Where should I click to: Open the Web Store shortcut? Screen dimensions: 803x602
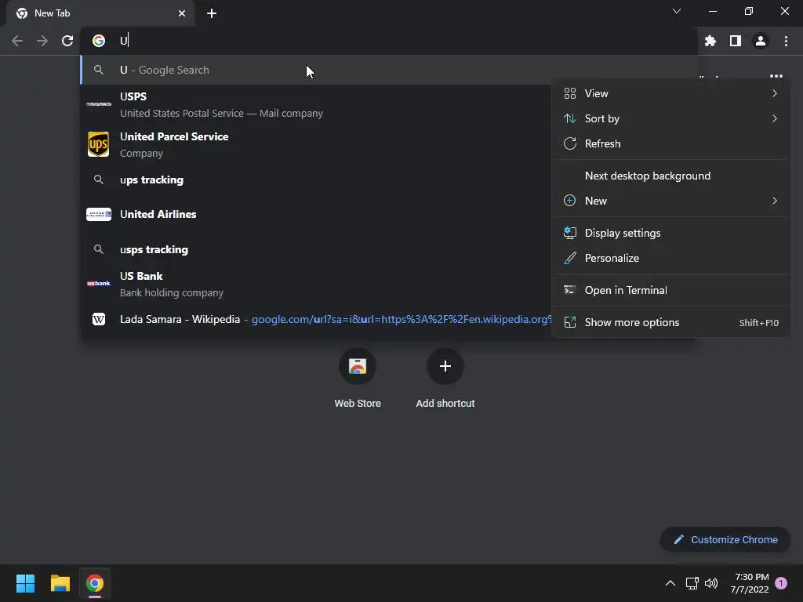[x=358, y=379]
